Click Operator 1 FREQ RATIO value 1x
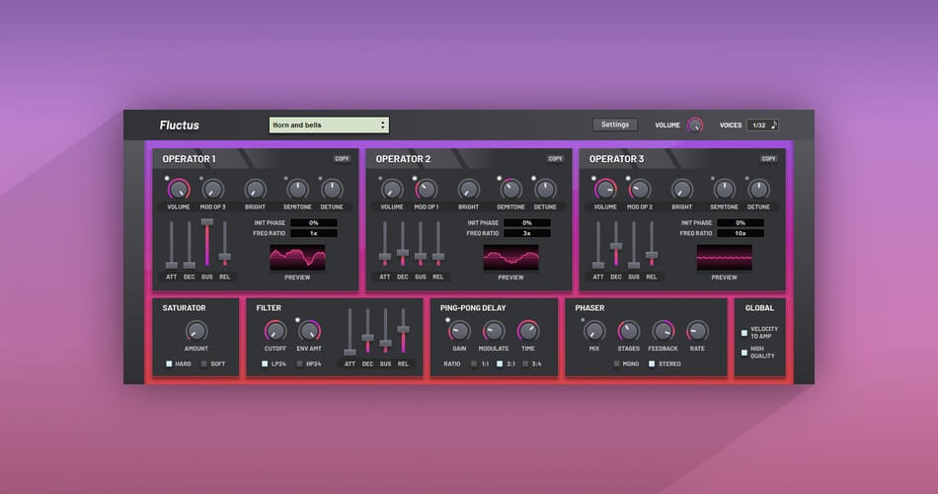Viewport: 938px width, 494px height. (313, 233)
